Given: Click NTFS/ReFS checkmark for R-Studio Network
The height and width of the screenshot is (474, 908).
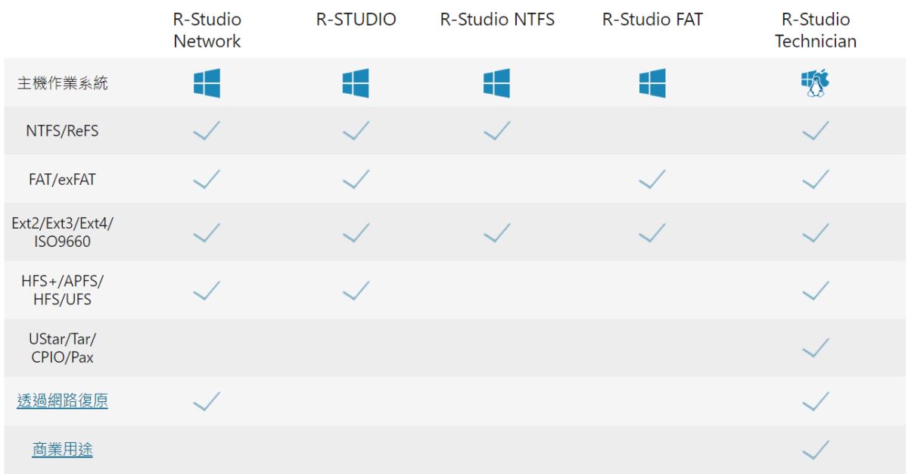Looking at the screenshot, I should click(207, 131).
